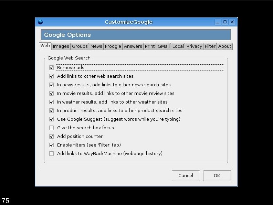Click the globe icon in title bar

click(40, 22)
